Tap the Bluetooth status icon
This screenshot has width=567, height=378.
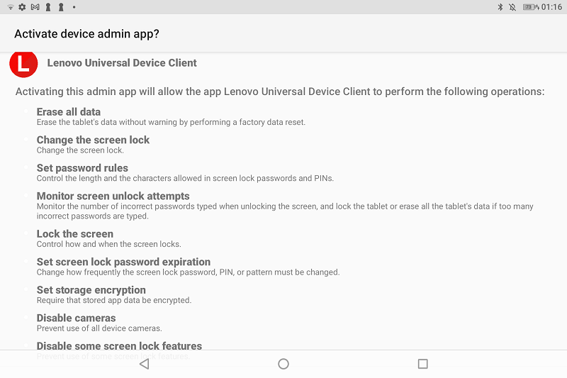[x=500, y=7]
